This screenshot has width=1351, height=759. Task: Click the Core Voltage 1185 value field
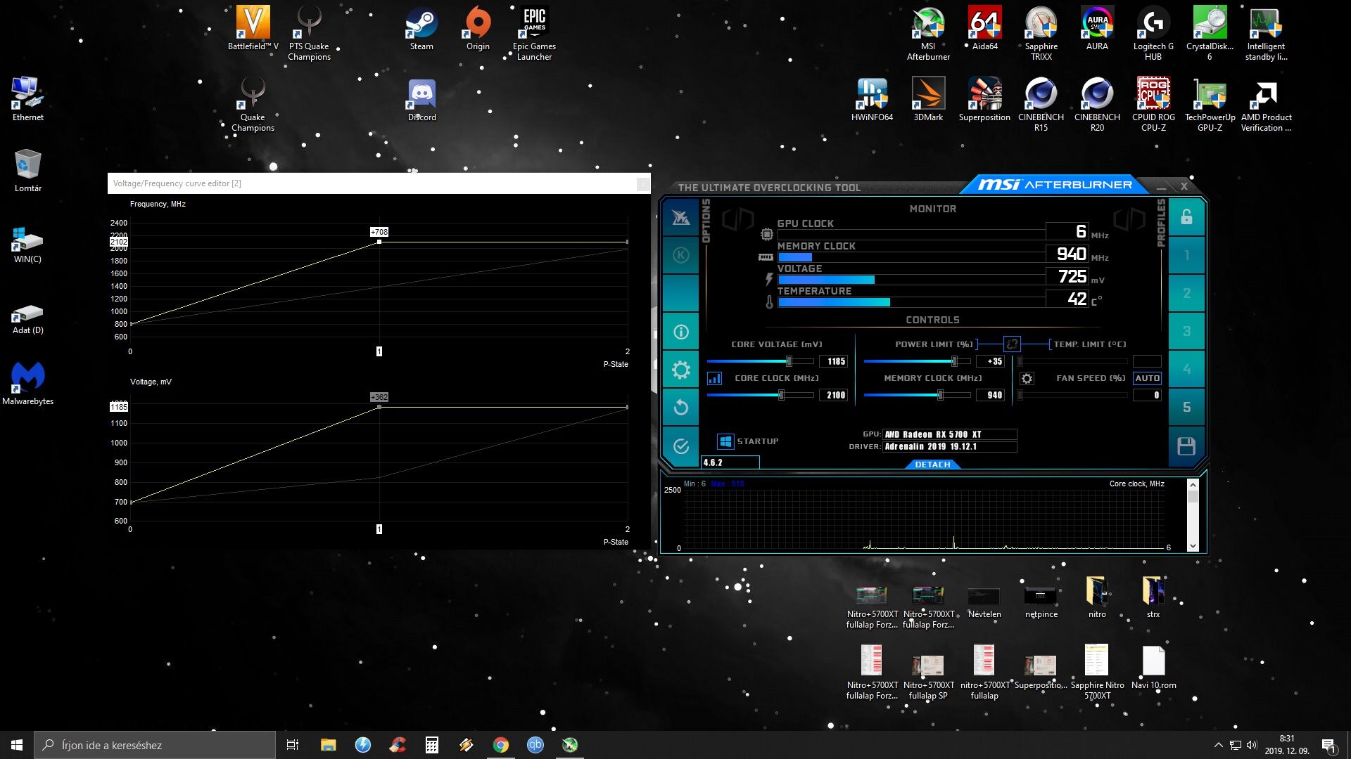[833, 361]
